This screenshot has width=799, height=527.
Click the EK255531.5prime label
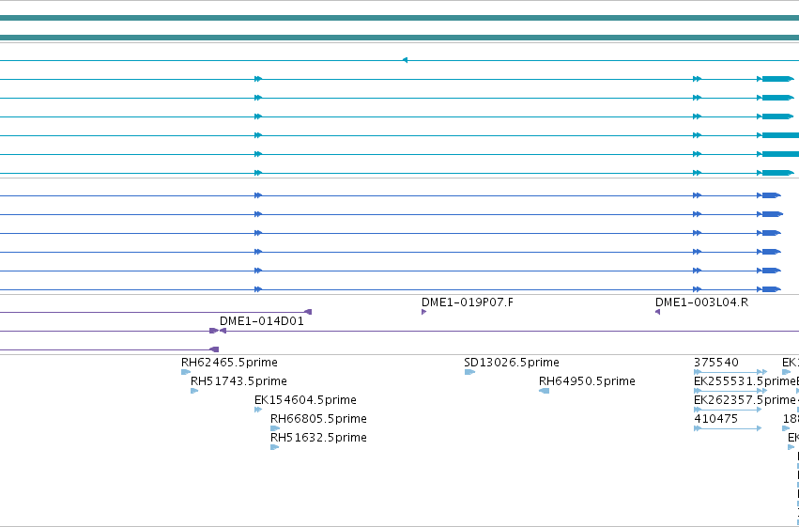745,381
